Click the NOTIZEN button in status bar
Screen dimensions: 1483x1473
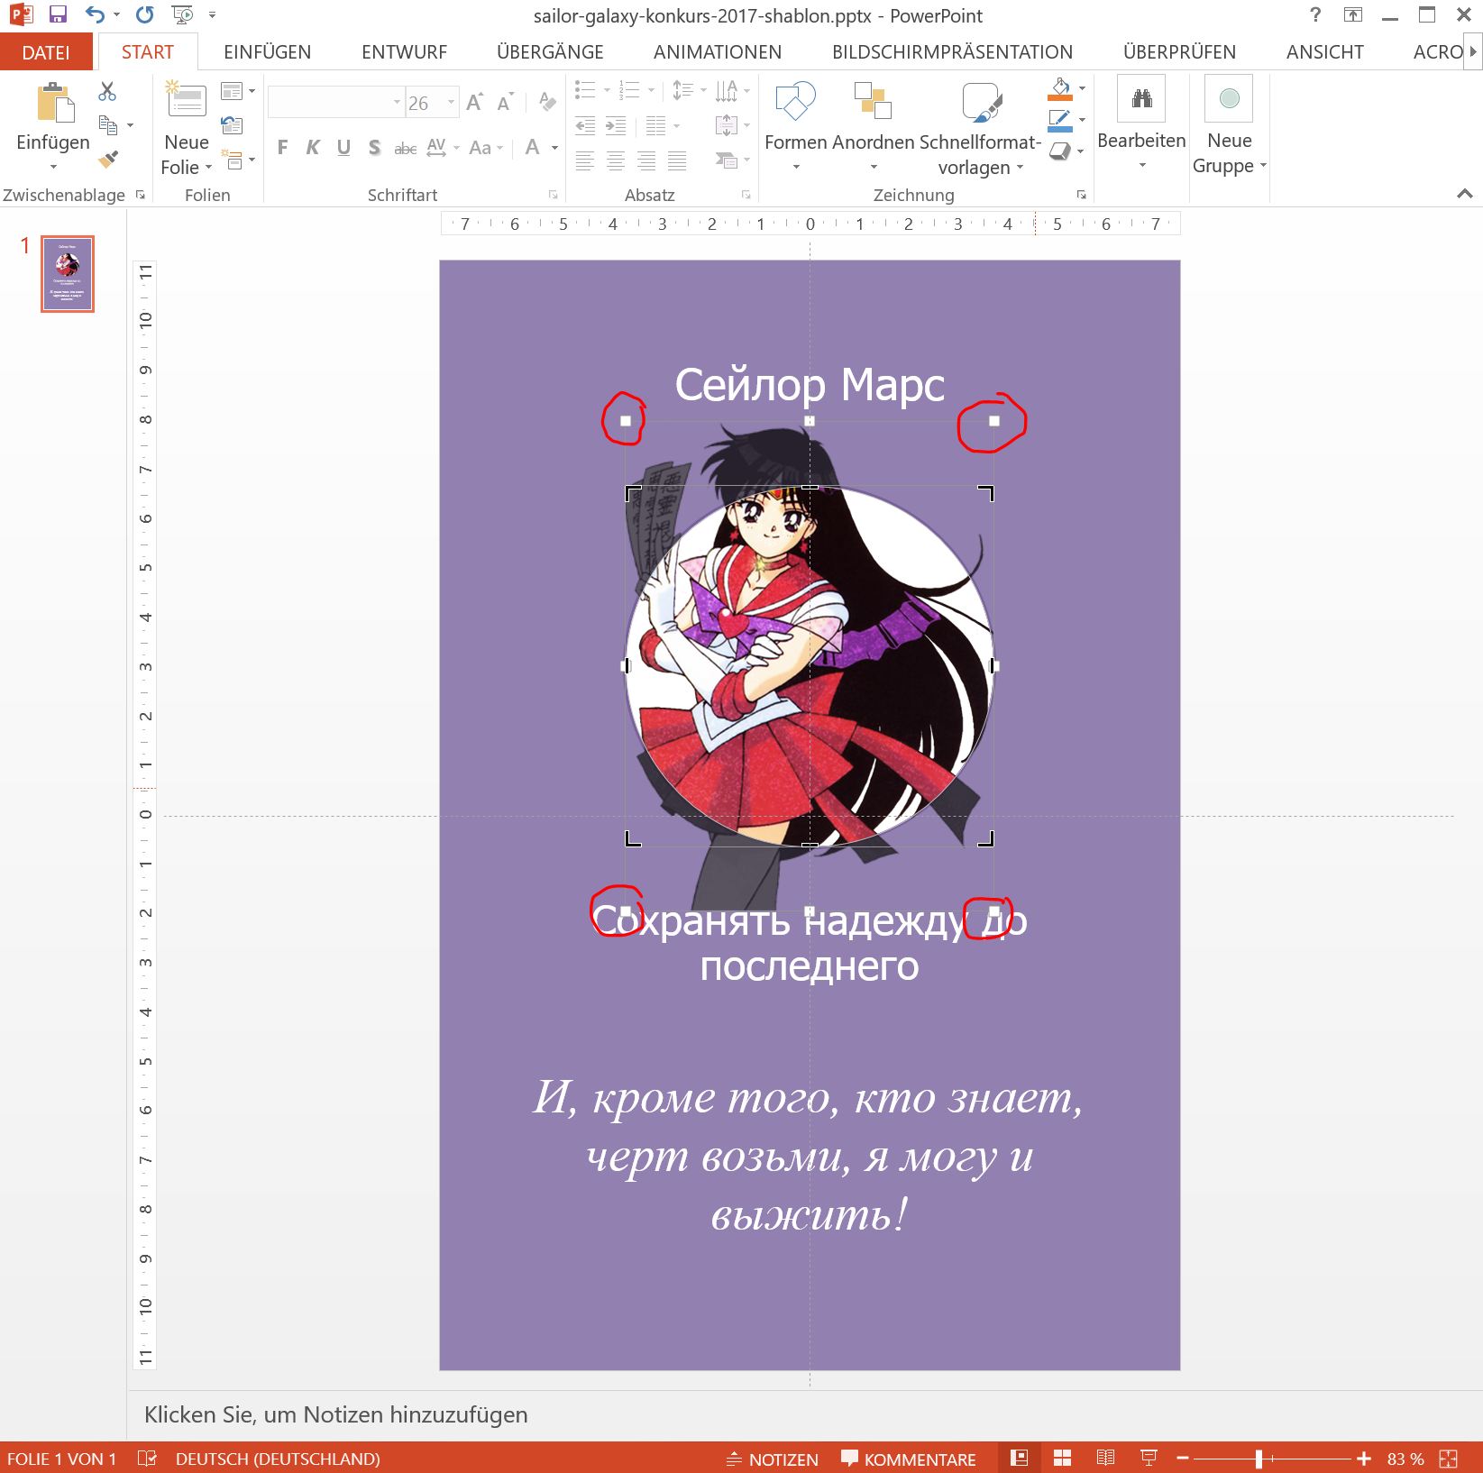pos(773,1459)
